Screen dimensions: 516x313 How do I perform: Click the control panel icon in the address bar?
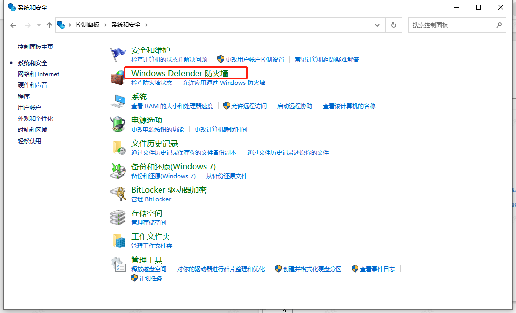click(x=61, y=25)
